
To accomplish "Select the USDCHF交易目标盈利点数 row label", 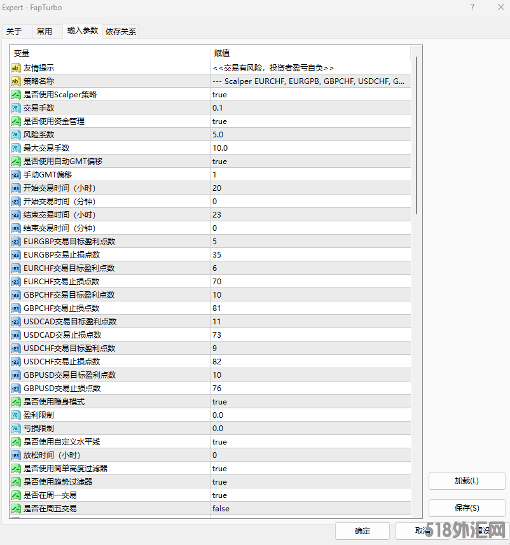I will 69,348.
